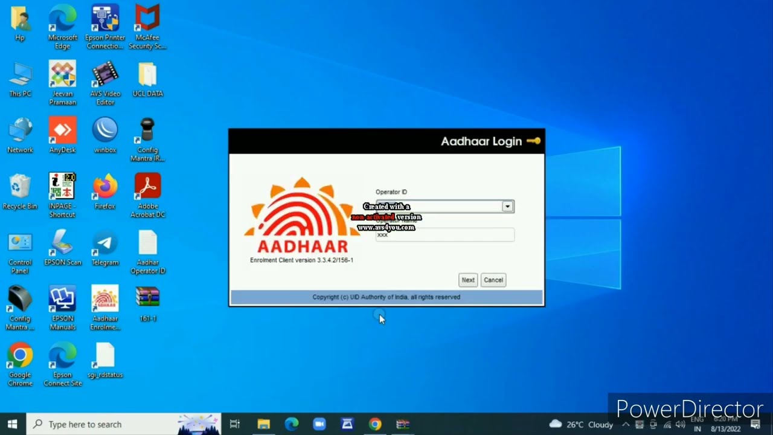This screenshot has width=773, height=435.
Task: Open Task View on taskbar
Action: coord(235,424)
